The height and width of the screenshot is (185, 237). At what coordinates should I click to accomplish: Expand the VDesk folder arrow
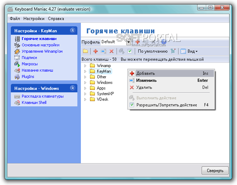point(85,99)
